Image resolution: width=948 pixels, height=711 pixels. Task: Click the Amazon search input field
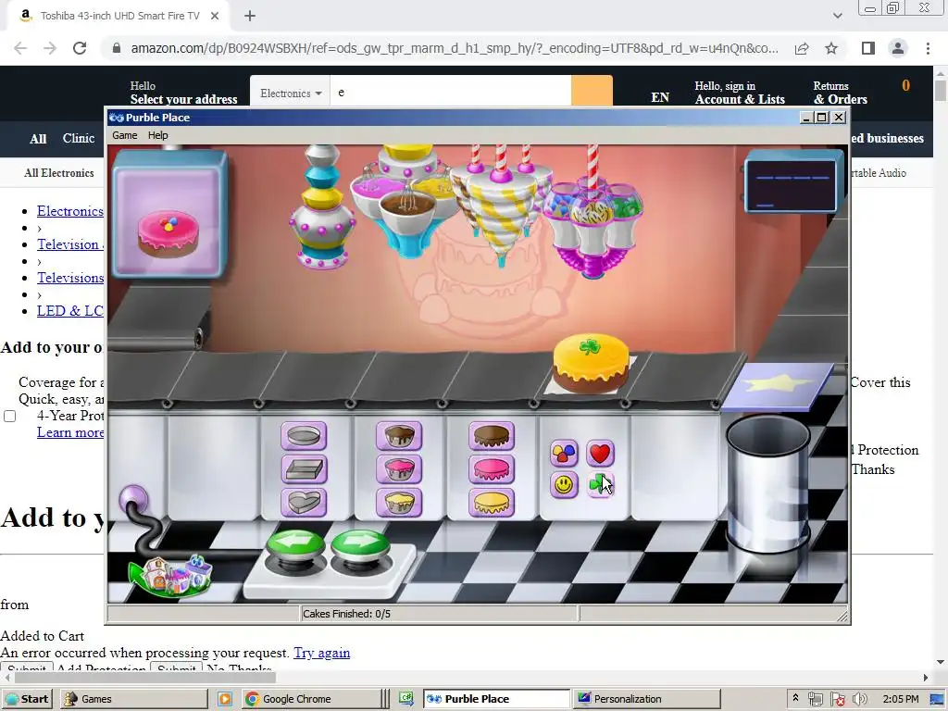tap(451, 93)
